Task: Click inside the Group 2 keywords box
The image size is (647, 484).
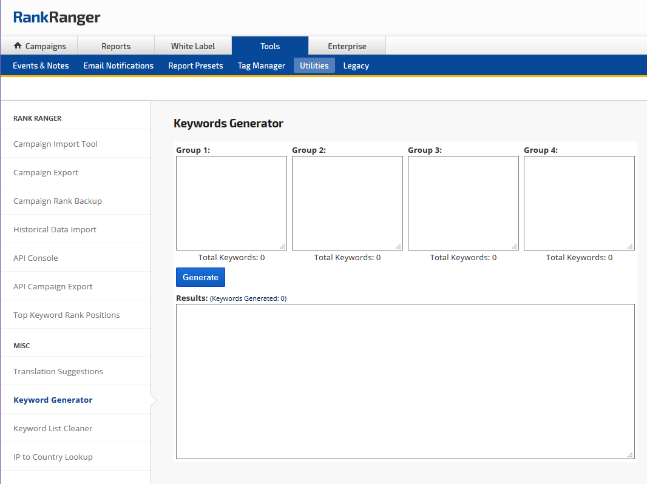Action: [347, 203]
